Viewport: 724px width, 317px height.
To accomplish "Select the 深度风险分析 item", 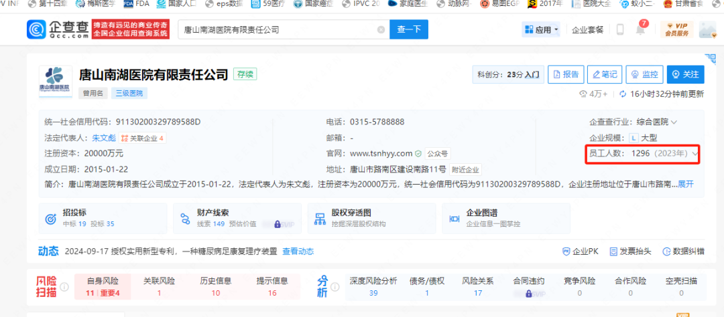I will [x=373, y=287].
